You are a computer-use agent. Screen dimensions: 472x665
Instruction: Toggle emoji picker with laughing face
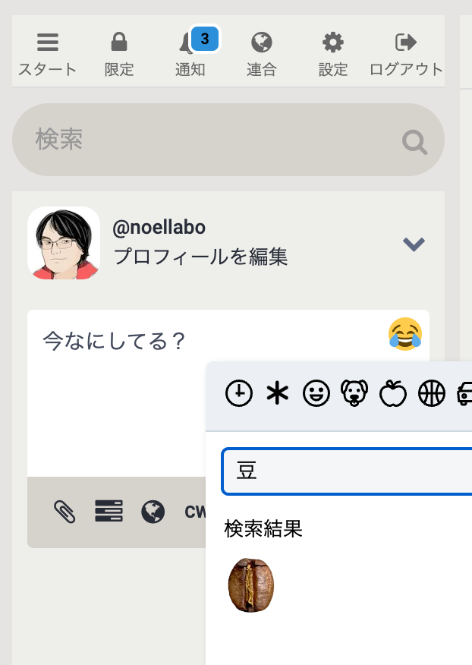coord(404,334)
